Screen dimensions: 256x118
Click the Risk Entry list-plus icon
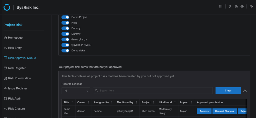point(5,48)
